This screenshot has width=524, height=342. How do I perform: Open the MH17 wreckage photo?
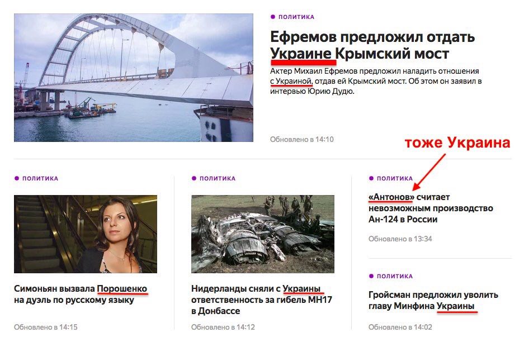click(263, 234)
